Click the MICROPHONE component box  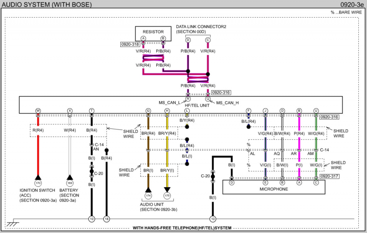coord(273,187)
